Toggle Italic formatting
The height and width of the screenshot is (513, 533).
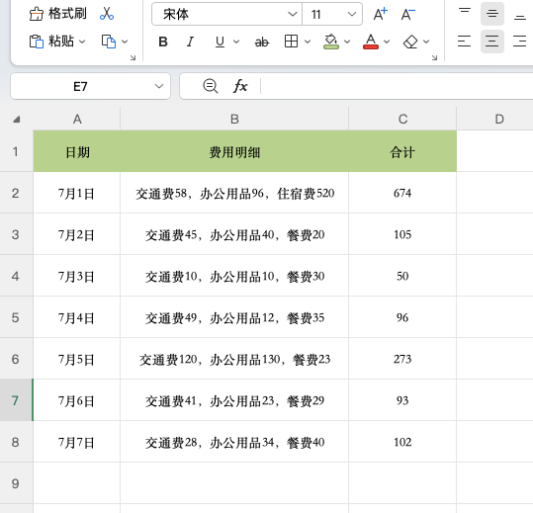190,42
